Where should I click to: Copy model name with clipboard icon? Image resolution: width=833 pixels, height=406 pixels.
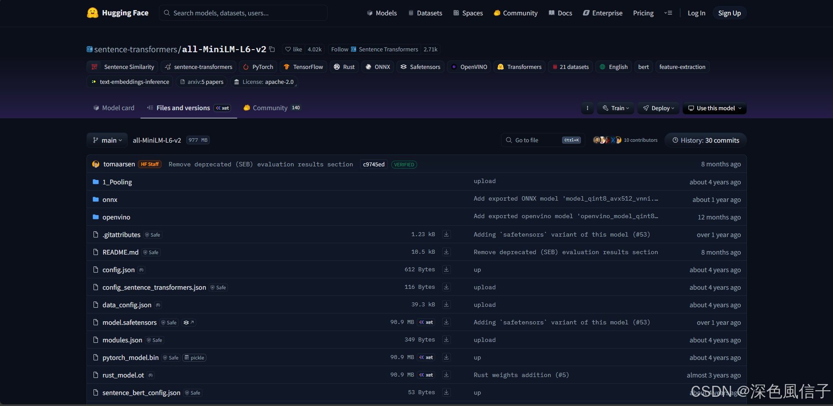point(272,49)
